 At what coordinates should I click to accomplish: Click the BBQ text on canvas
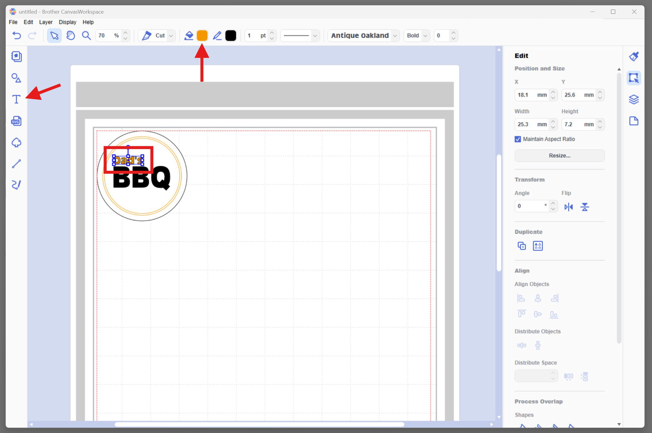(142, 178)
